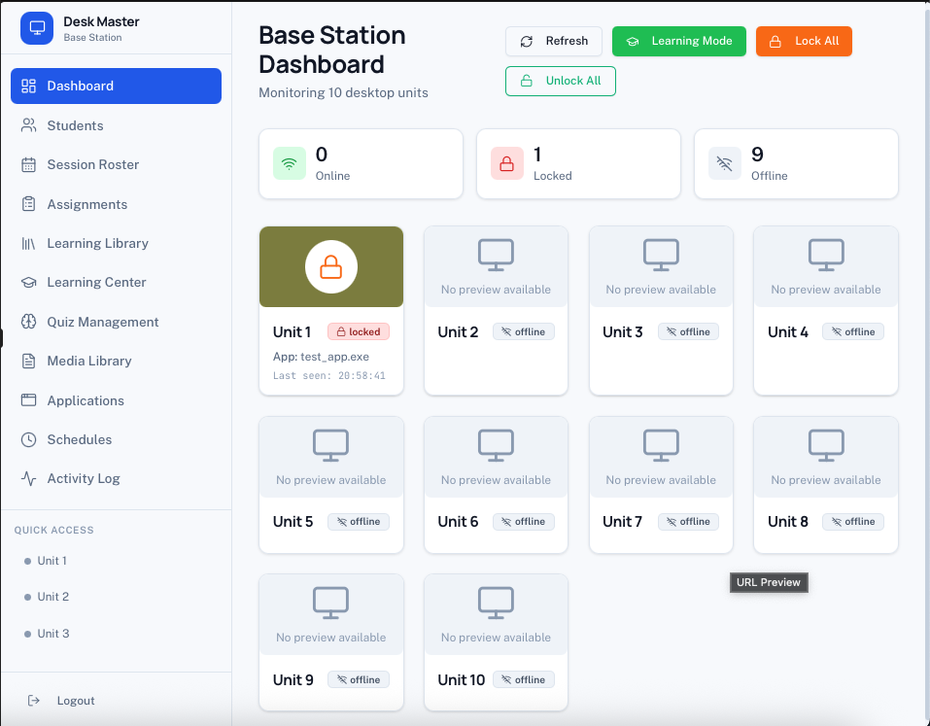This screenshot has width=930, height=726.
Task: Click the Refresh button
Action: 554,41
